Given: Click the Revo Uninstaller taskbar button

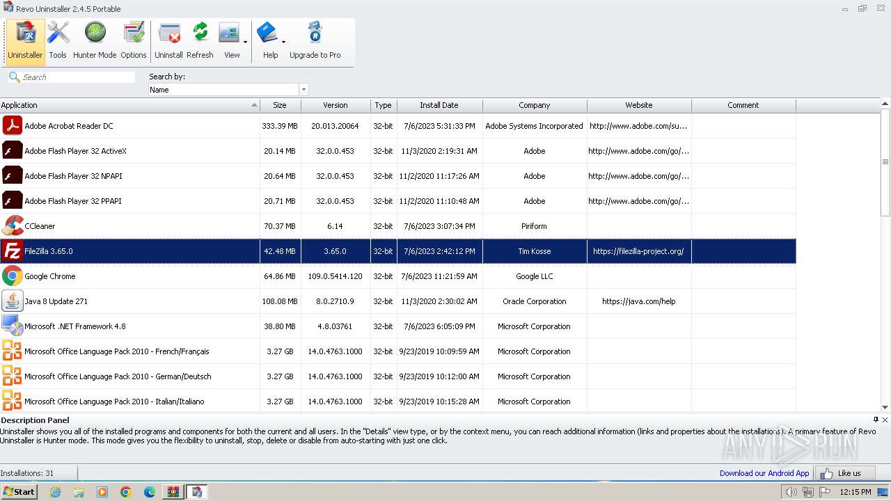Looking at the screenshot, I should pyautogui.click(x=197, y=492).
